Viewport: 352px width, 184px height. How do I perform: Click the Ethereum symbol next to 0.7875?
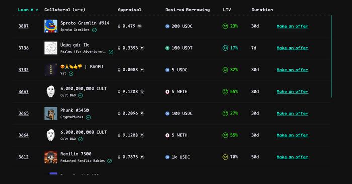point(119,157)
